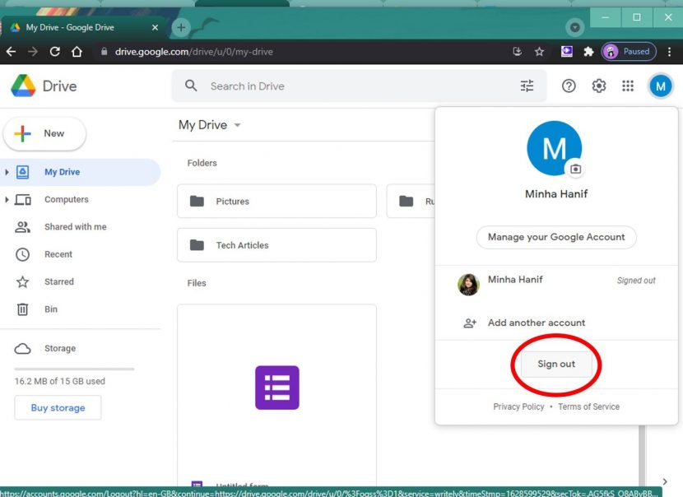The image size is (683, 497).
Task: Bookmark this page with star icon
Action: pyautogui.click(x=539, y=51)
